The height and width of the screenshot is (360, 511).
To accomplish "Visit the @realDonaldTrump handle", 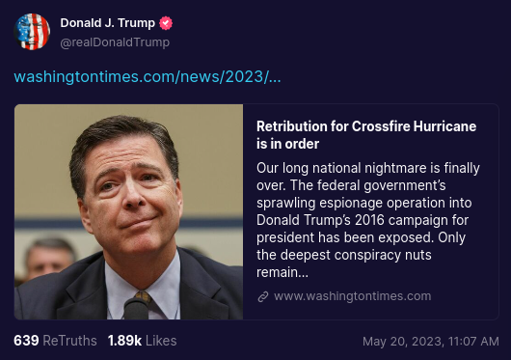I will (115, 42).
